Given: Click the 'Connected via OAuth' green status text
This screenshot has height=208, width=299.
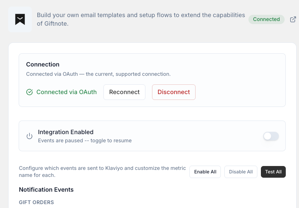Looking at the screenshot, I should tap(66, 92).
